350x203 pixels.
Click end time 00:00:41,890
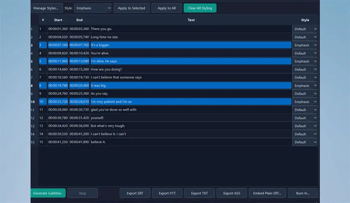click(x=79, y=142)
